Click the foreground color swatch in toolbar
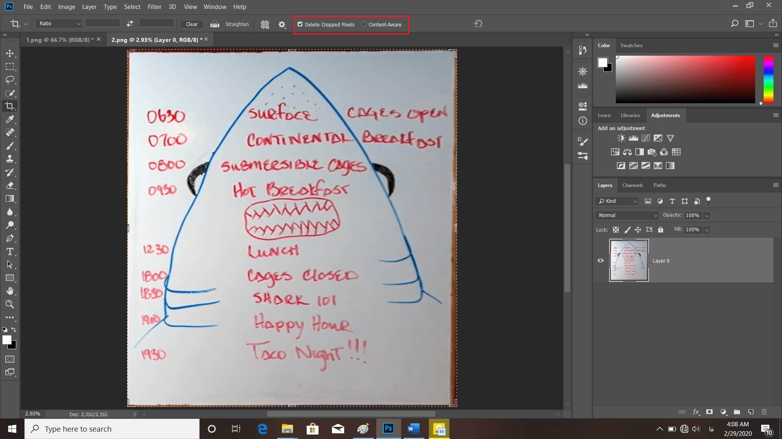This screenshot has height=439, width=782. [x=7, y=340]
